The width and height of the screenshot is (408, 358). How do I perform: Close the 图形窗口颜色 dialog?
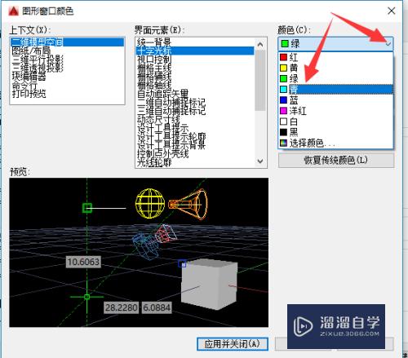(392, 11)
